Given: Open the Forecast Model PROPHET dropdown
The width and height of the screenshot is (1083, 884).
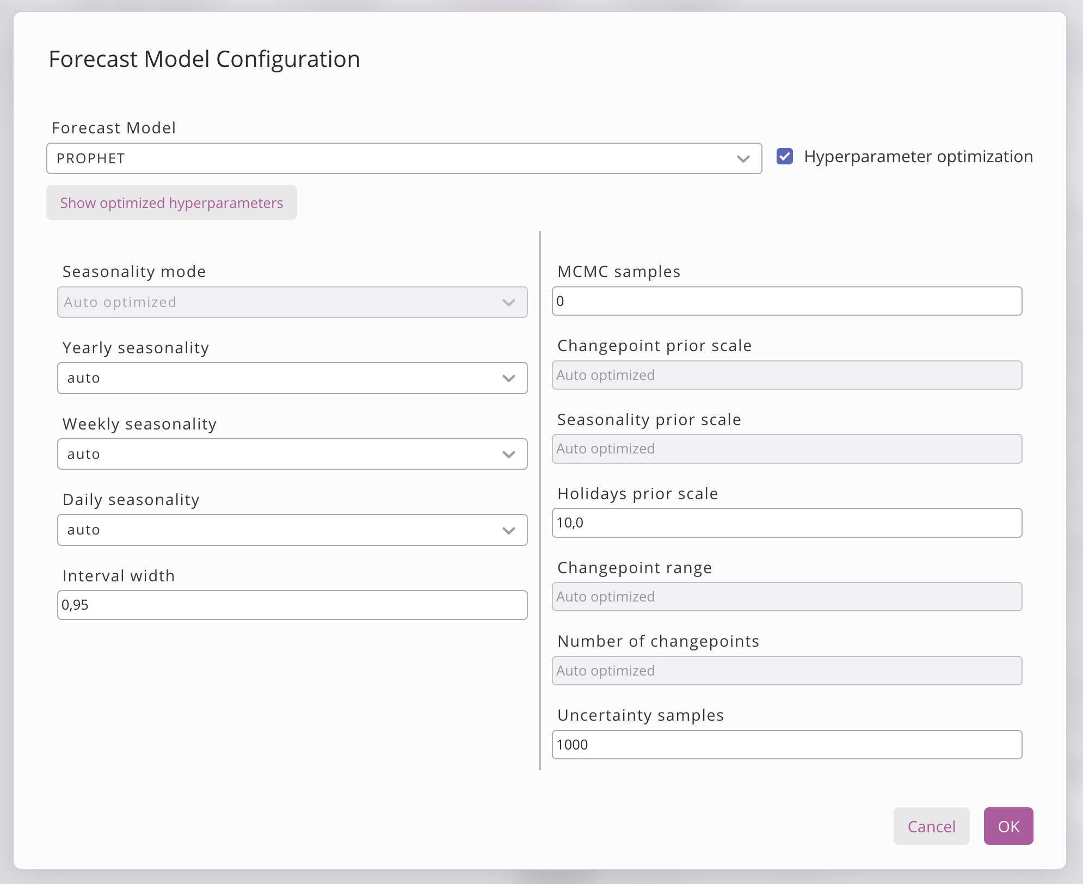Looking at the screenshot, I should (403, 158).
